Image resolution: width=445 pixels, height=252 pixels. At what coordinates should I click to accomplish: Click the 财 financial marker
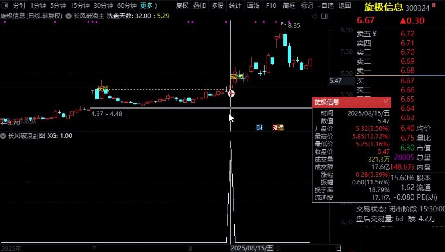click(x=259, y=128)
